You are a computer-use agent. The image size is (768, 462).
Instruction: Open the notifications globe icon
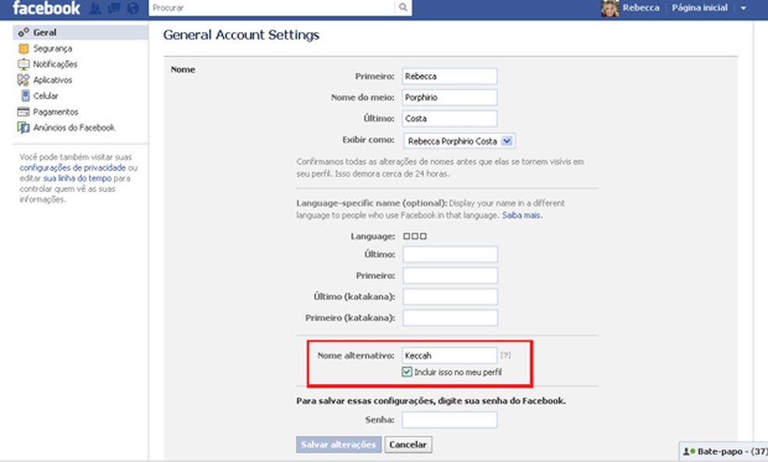(132, 9)
